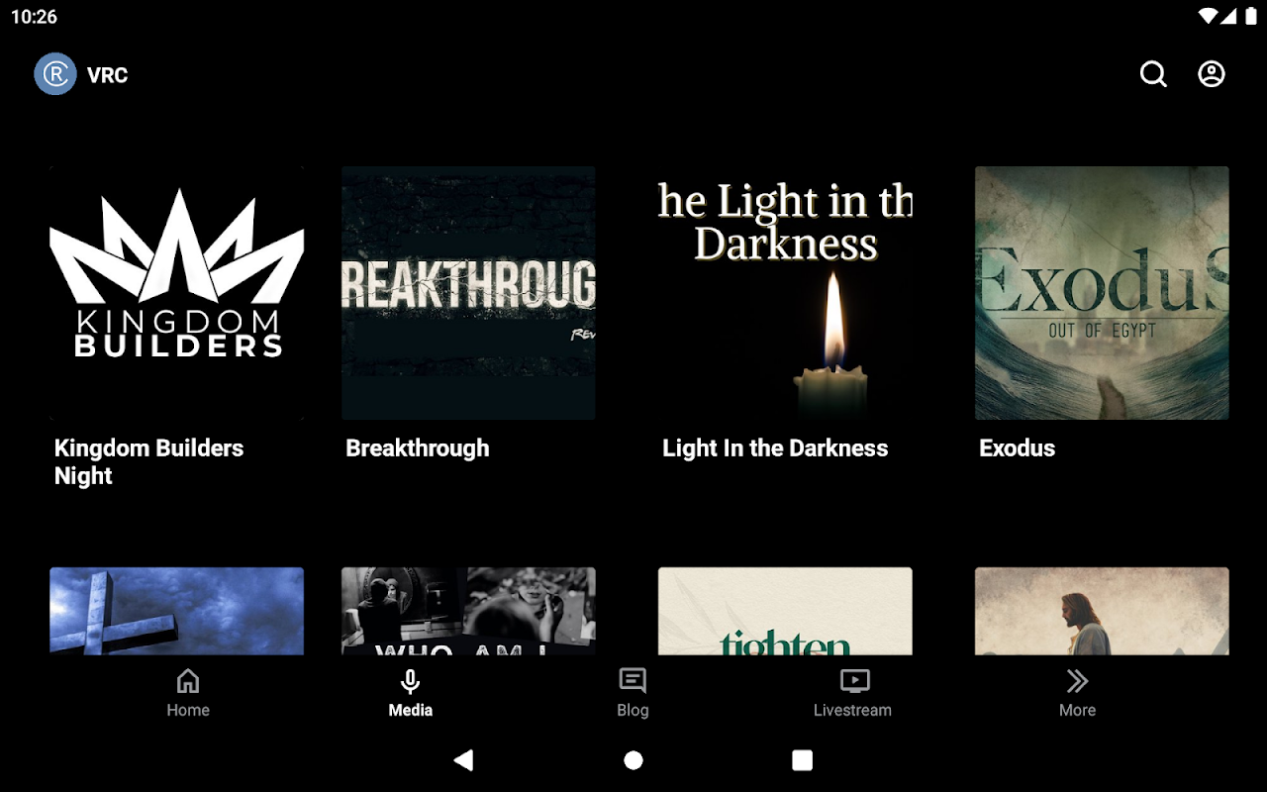Open the Breakthrough series artwork
This screenshot has width=1267, height=792.
tap(468, 293)
